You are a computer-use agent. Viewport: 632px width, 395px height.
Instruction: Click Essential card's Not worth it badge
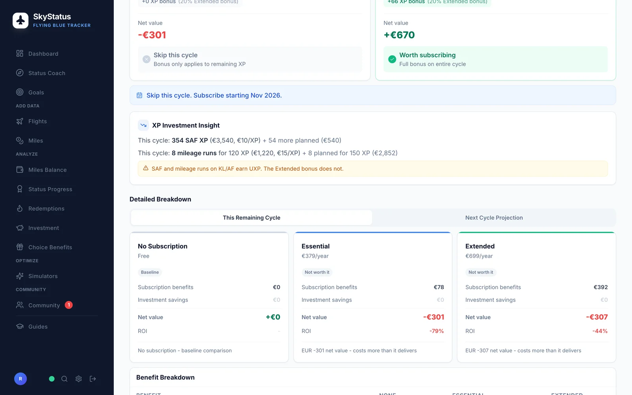pos(317,272)
